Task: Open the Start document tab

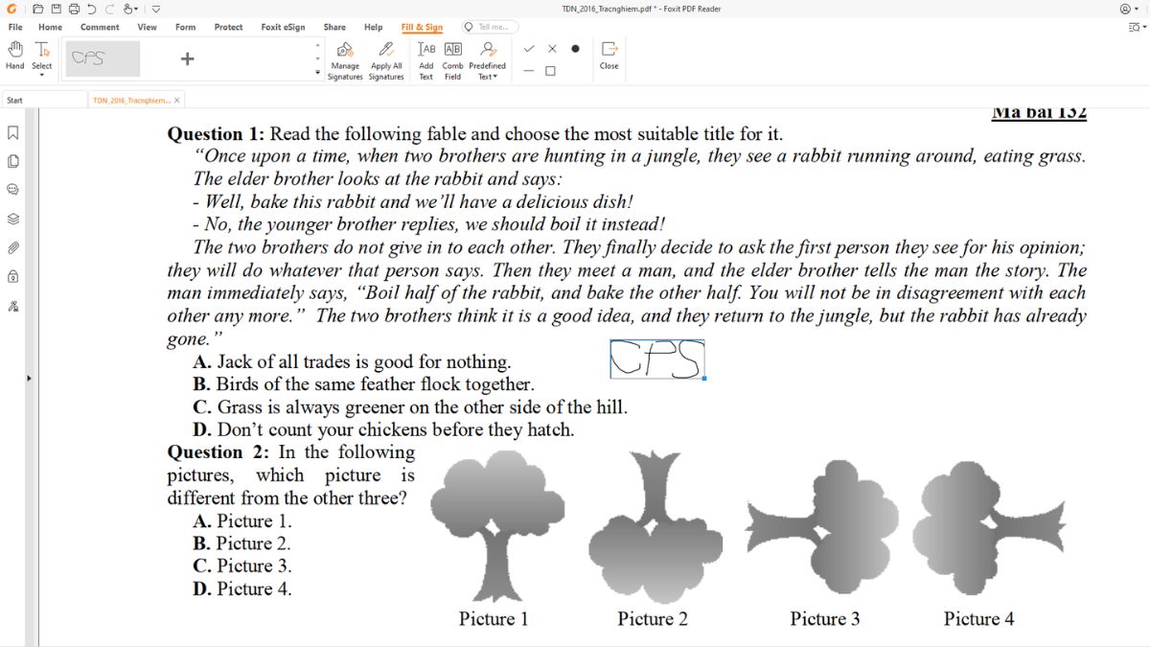Action: (43, 100)
